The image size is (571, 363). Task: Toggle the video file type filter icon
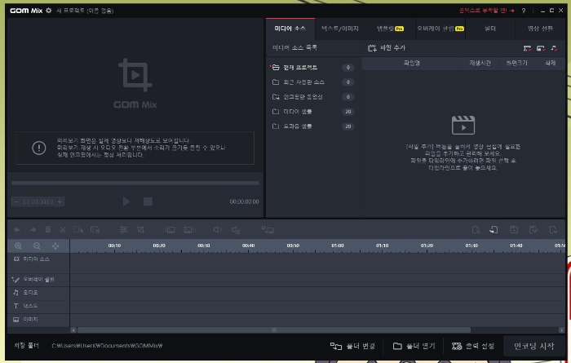527,48
